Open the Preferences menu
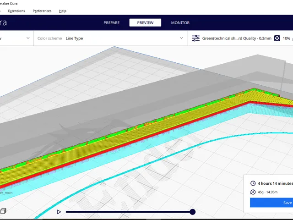Image resolution: width=293 pixels, height=220 pixels. point(42,11)
